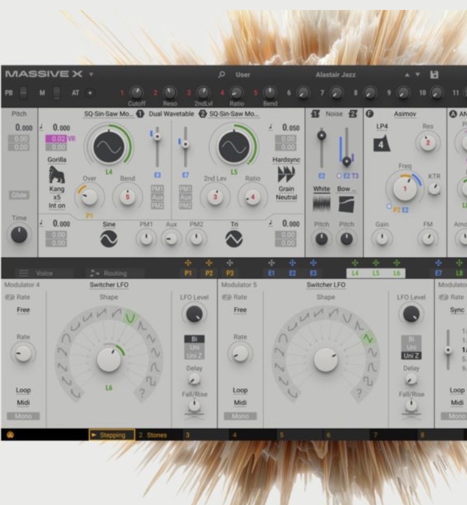The height and width of the screenshot is (505, 467).
Task: Toggle the Glide button in Pitch section
Action: (19, 195)
